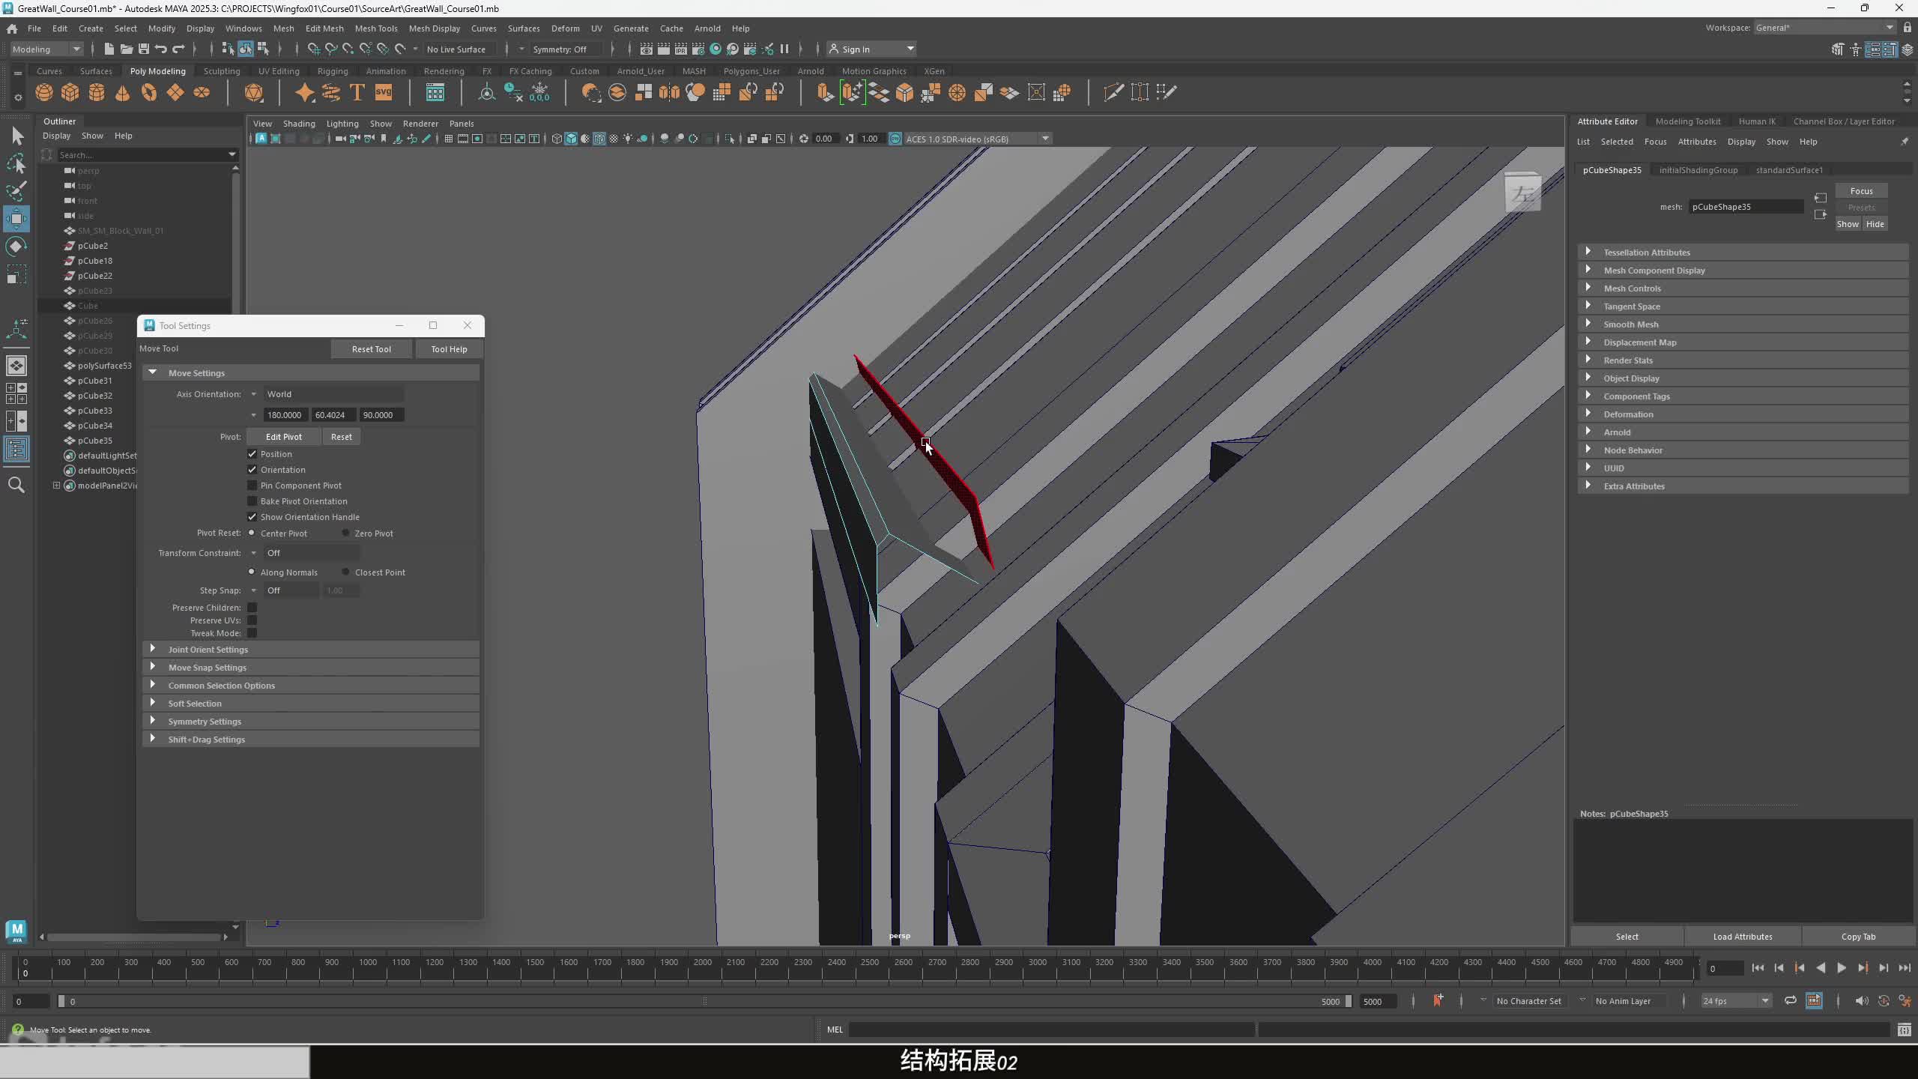Click the Rotate tool icon

pyautogui.click(x=16, y=247)
